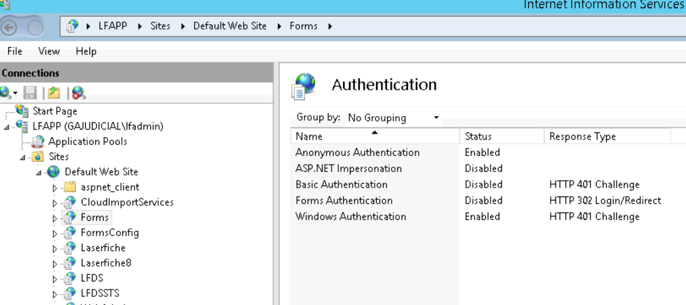The height and width of the screenshot is (305, 686).
Task: Open the Help menu
Action: [x=86, y=51]
